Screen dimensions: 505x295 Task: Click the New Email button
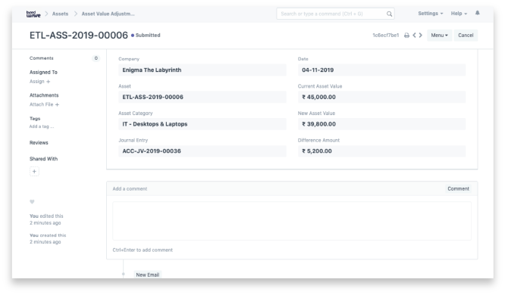(148, 275)
